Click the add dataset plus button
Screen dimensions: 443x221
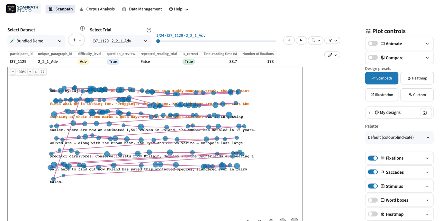[x=76, y=40]
